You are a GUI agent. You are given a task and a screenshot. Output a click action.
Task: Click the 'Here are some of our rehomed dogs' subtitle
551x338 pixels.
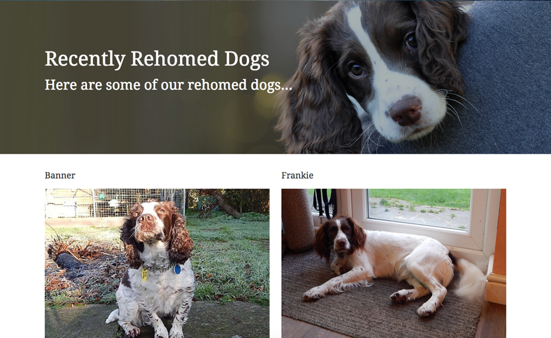pyautogui.click(x=168, y=85)
